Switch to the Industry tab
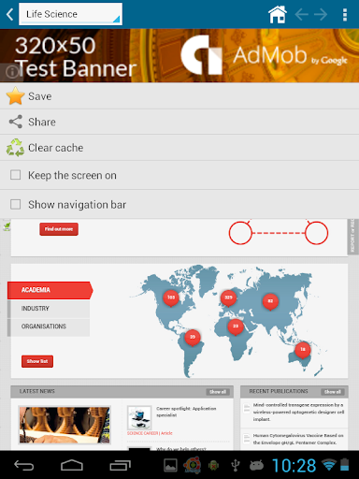This screenshot has width=359, height=479. coord(49,309)
